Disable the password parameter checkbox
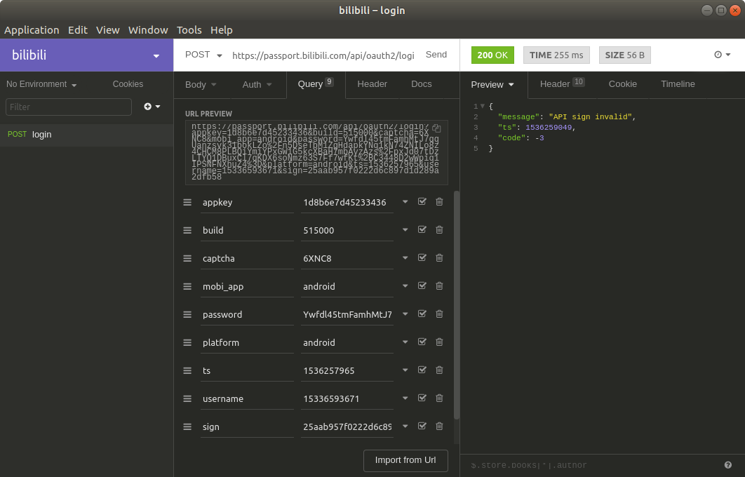Viewport: 745px width, 477px height. tap(422, 314)
